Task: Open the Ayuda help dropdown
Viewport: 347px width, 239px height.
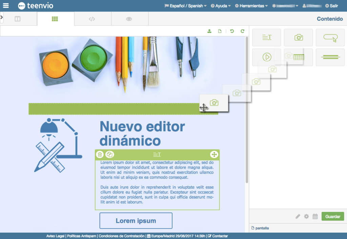Action: [x=221, y=6]
